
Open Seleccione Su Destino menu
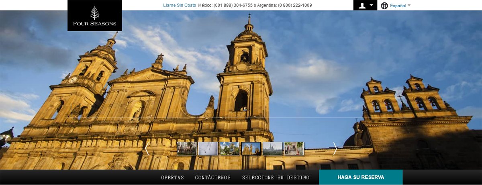pyautogui.click(x=276, y=177)
